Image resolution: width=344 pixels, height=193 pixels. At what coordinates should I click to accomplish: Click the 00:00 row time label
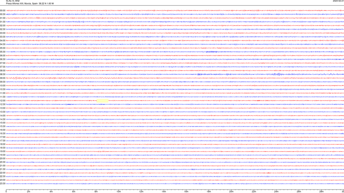pos(3,10)
